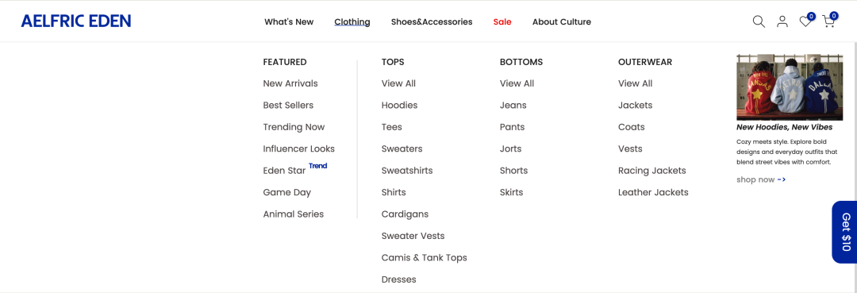Open the search magnifier icon

pyautogui.click(x=759, y=21)
